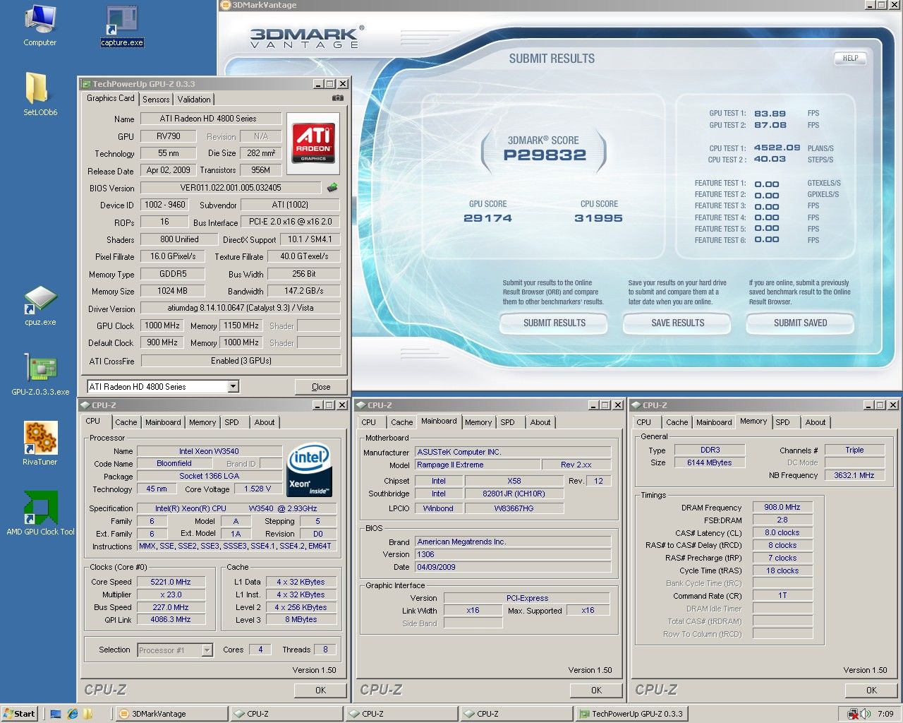Screen dimensions: 903x723
Task: Launch the cpuz.exe desktop shortcut
Action: 40,306
